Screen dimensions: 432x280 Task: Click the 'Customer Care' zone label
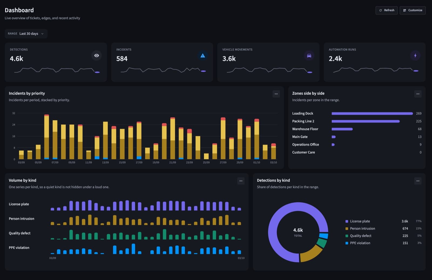tap(303, 152)
